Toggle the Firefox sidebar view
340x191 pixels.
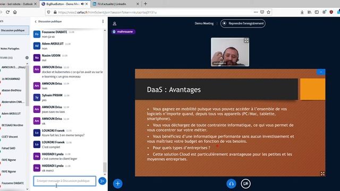pos(317,12)
